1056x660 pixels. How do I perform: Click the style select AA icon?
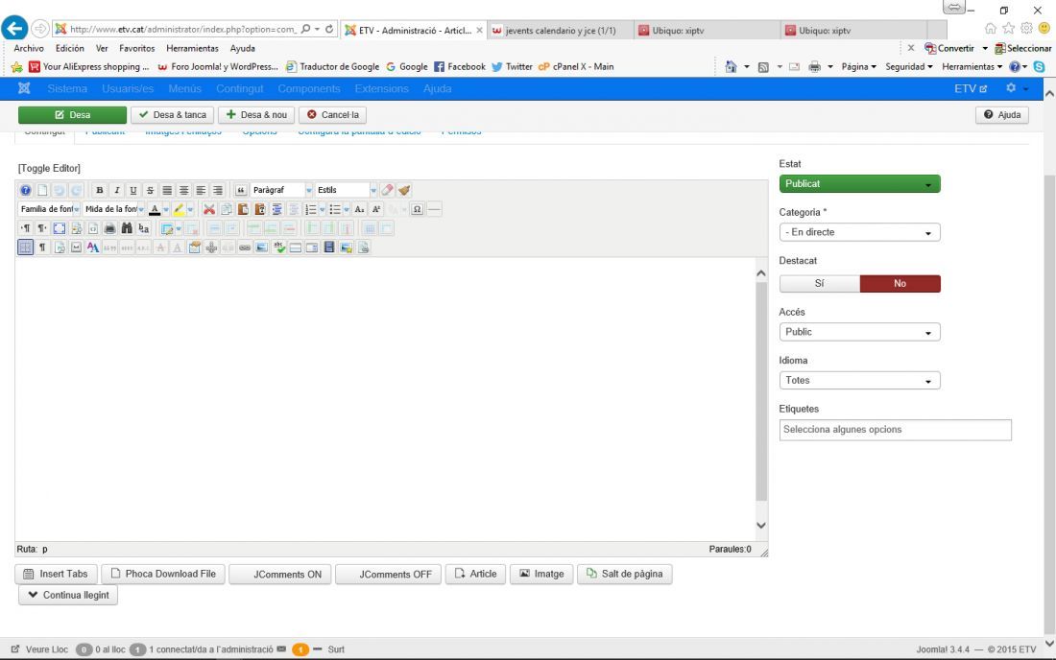coord(93,247)
